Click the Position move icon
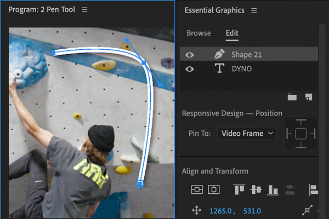 197,210
